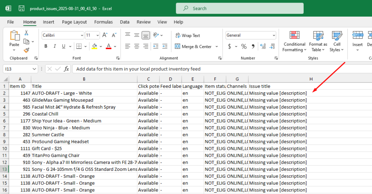
Task: Toggle Underline formatting
Action: click(x=64, y=46)
